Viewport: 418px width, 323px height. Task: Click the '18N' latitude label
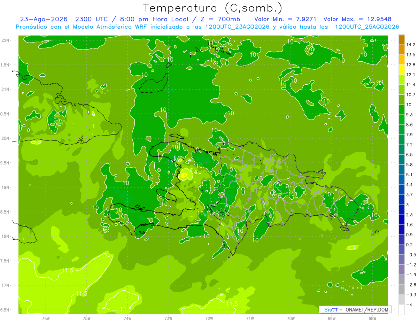(x=5, y=237)
